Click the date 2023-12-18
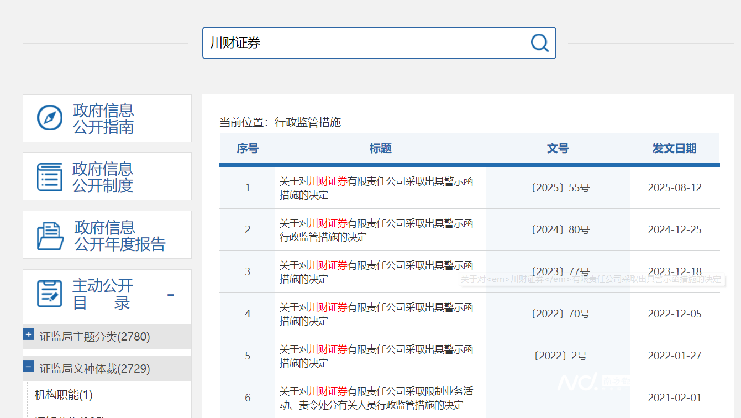 [x=675, y=271]
